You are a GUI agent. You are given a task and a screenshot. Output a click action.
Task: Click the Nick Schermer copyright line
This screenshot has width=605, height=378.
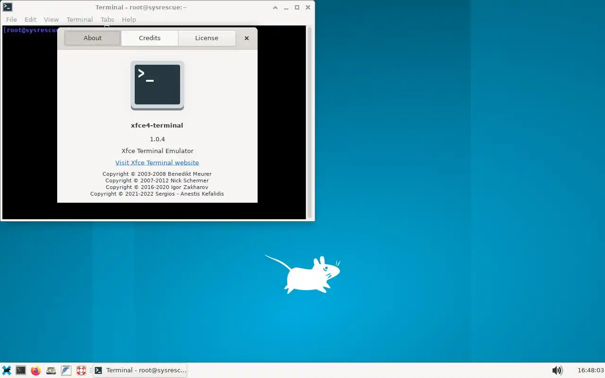tap(157, 180)
